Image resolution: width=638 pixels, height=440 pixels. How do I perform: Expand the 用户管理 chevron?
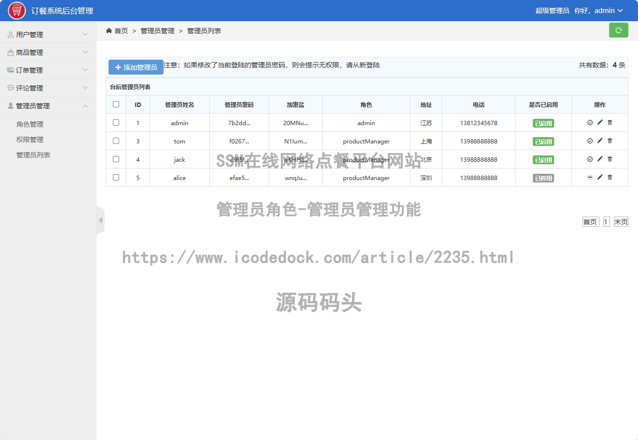(x=85, y=35)
